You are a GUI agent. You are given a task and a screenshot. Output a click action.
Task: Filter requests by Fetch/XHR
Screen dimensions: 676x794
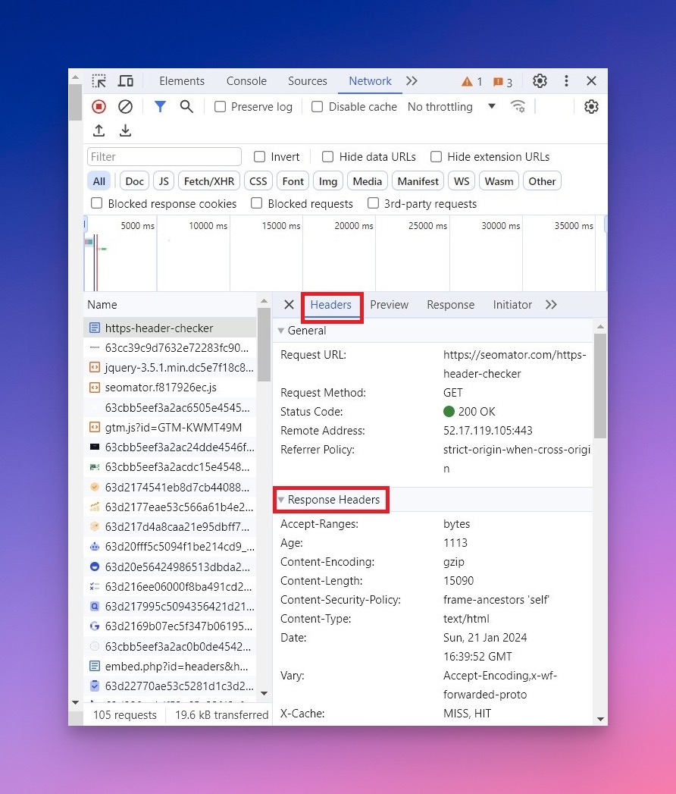click(x=209, y=180)
